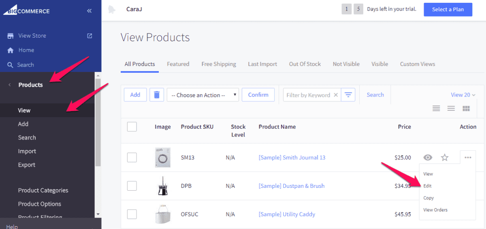The height and width of the screenshot is (229, 486).
Task: Open action menu dots for Smith Journal 13
Action: click(468, 158)
